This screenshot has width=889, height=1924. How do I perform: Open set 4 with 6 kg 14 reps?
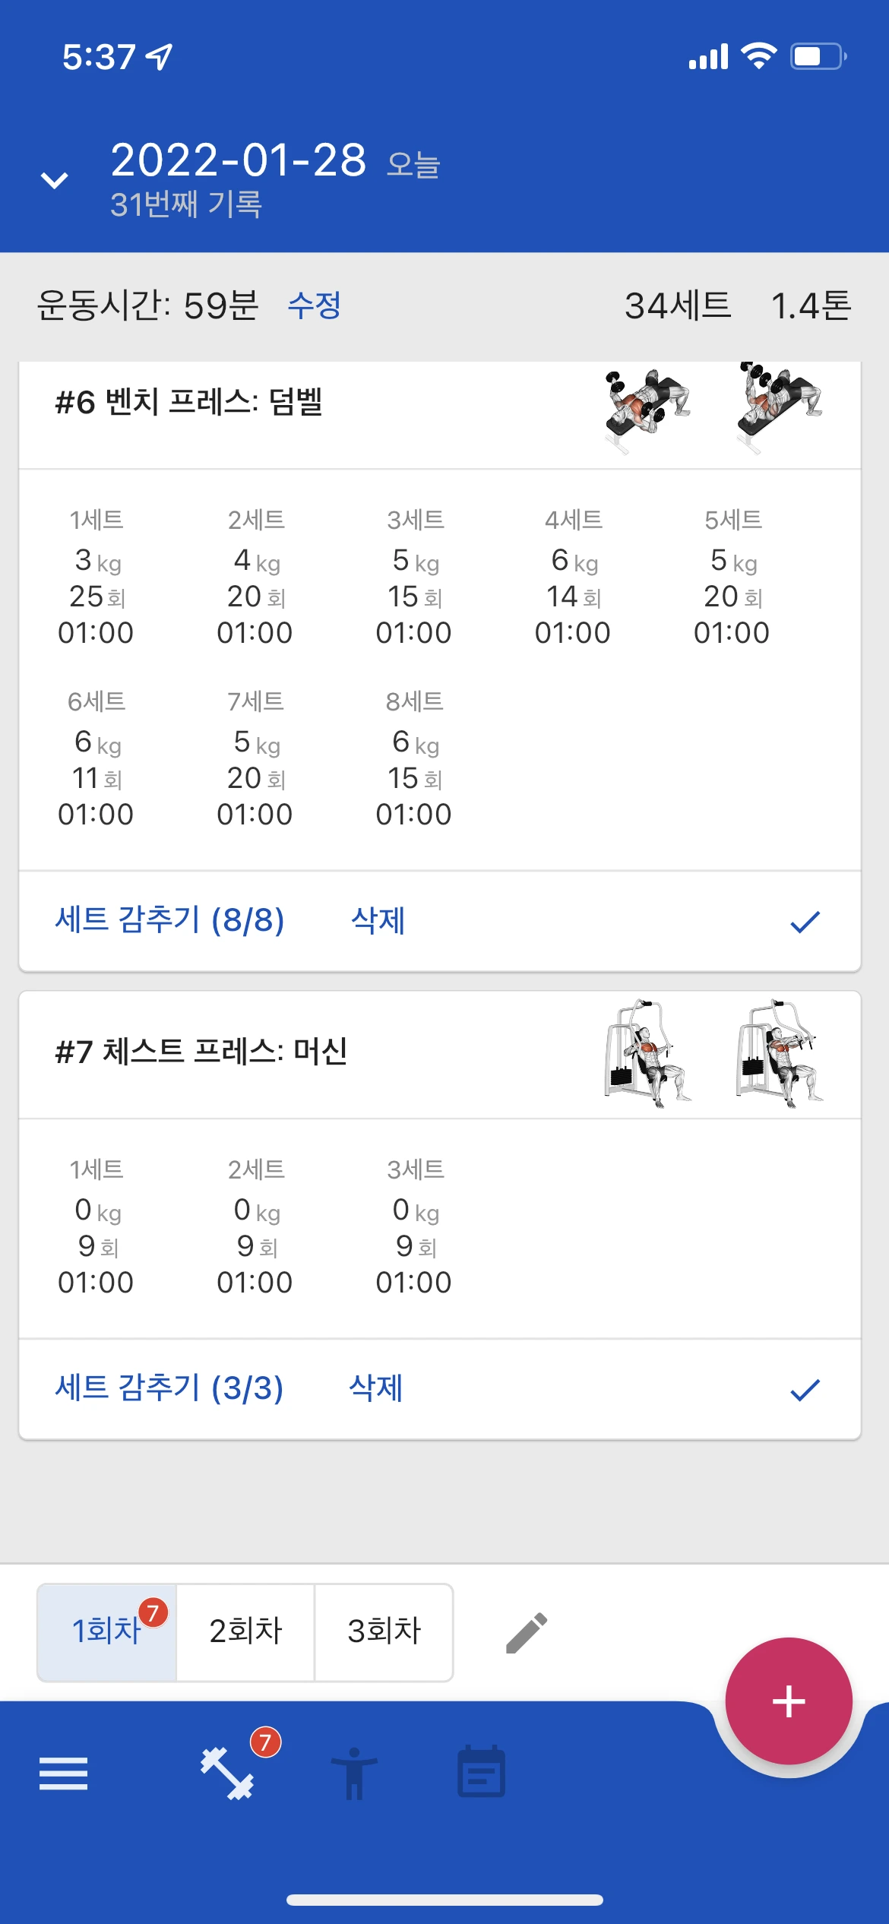(x=573, y=578)
